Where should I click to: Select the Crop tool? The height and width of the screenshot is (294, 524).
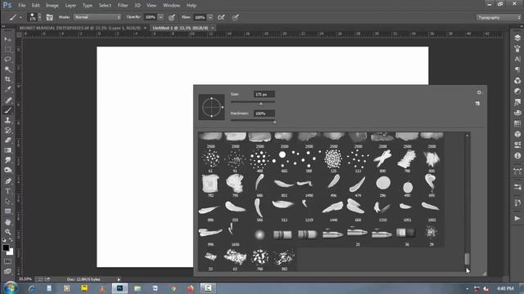click(x=7, y=79)
